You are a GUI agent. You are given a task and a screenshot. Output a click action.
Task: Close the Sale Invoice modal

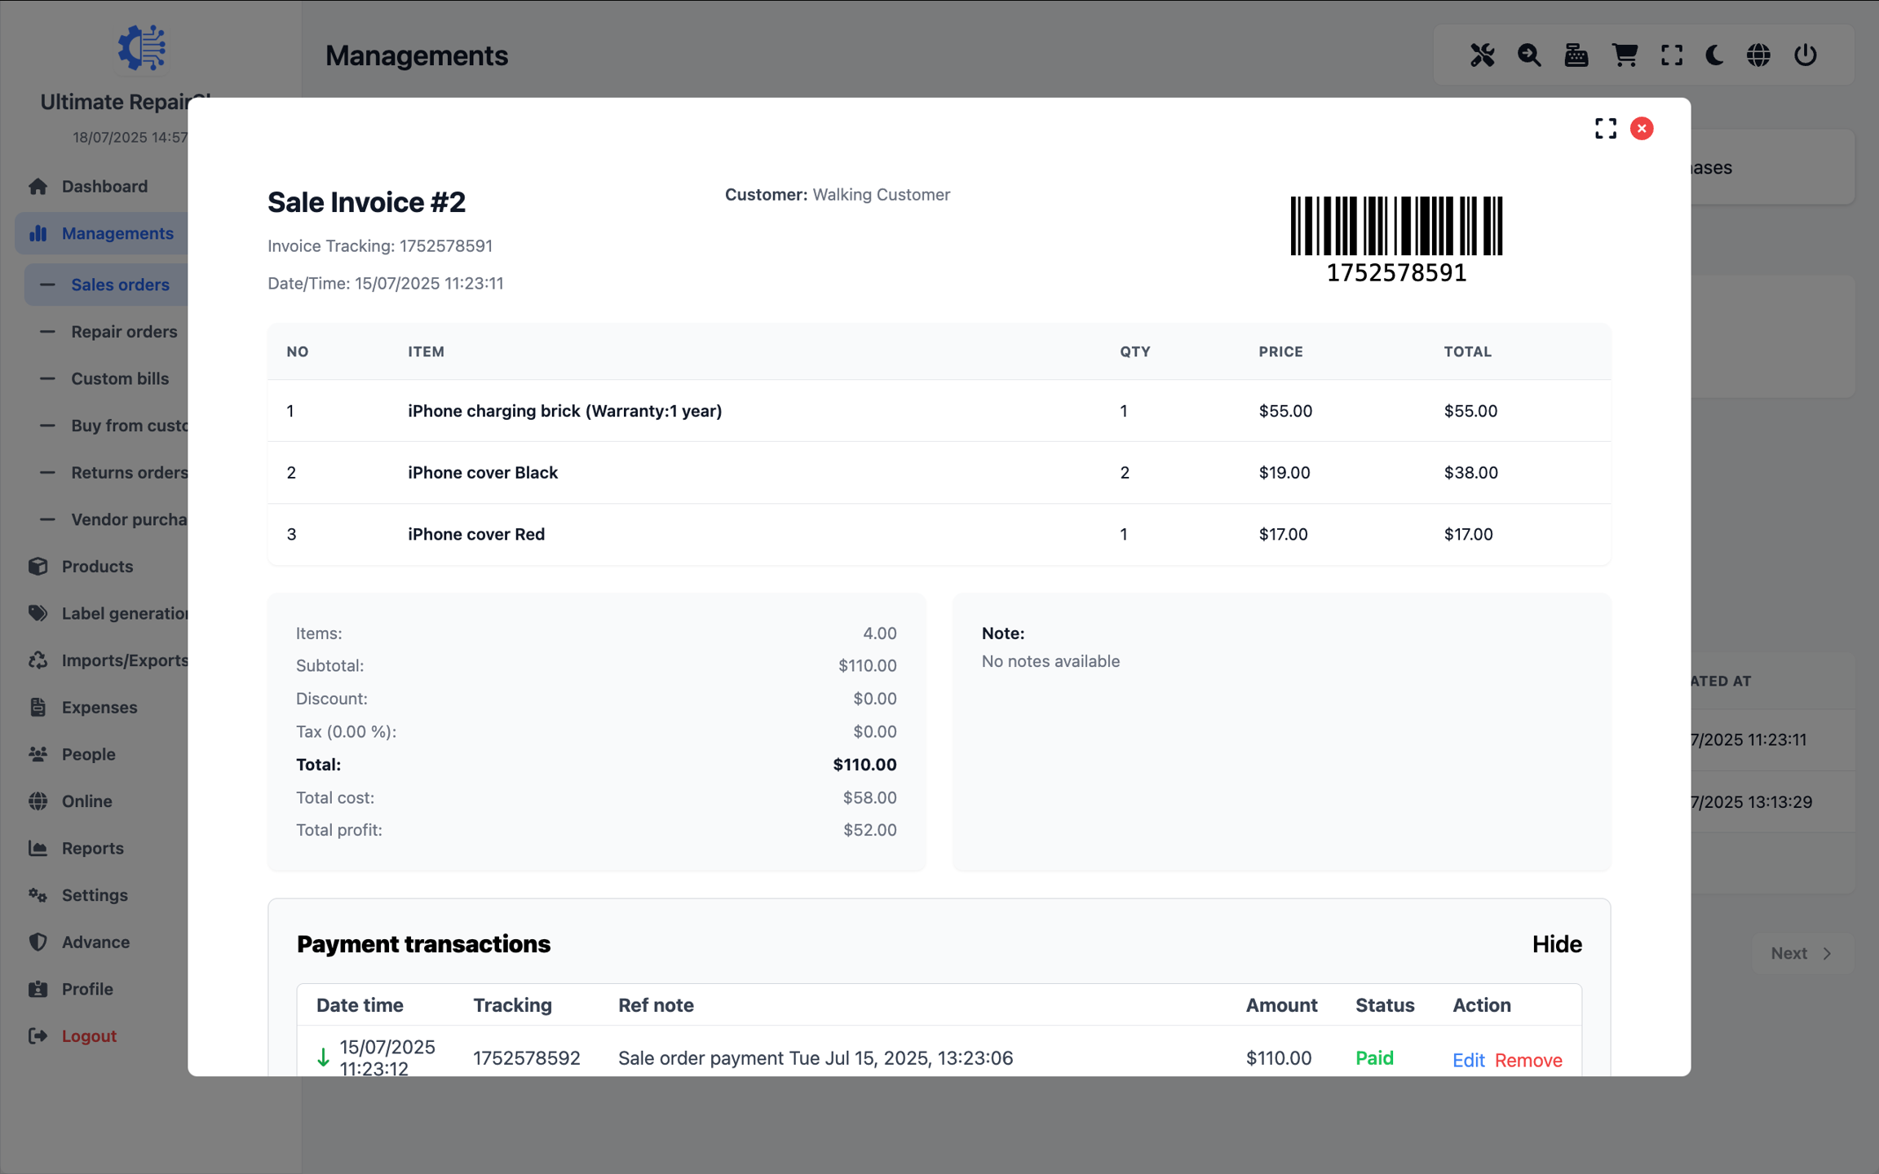[x=1641, y=129]
